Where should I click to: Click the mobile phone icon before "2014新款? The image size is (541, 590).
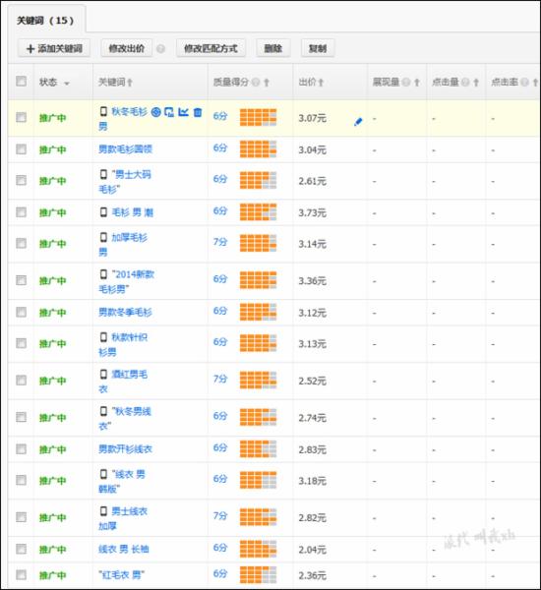[x=103, y=274]
